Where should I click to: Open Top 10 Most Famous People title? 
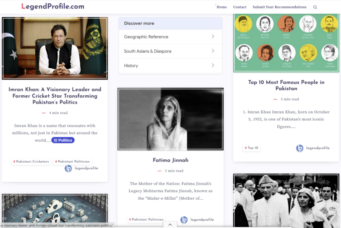click(286, 85)
